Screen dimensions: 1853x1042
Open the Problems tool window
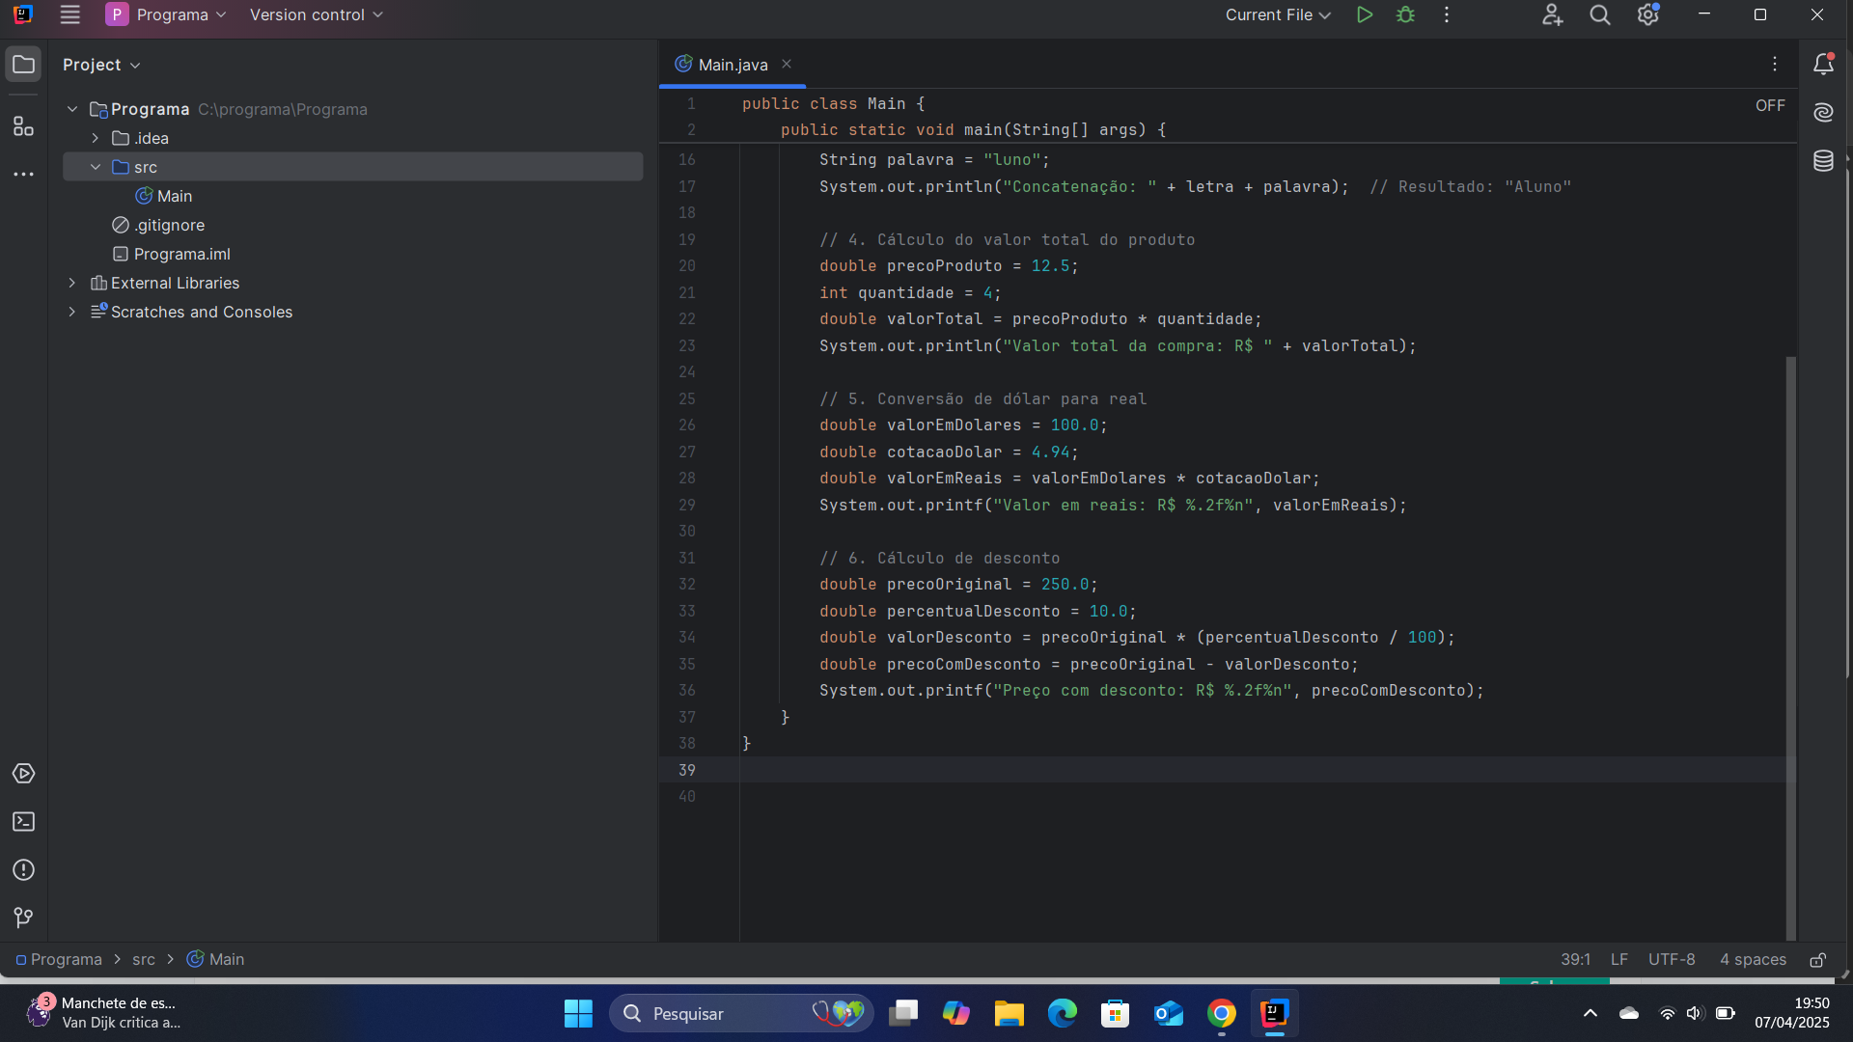pyautogui.click(x=23, y=870)
